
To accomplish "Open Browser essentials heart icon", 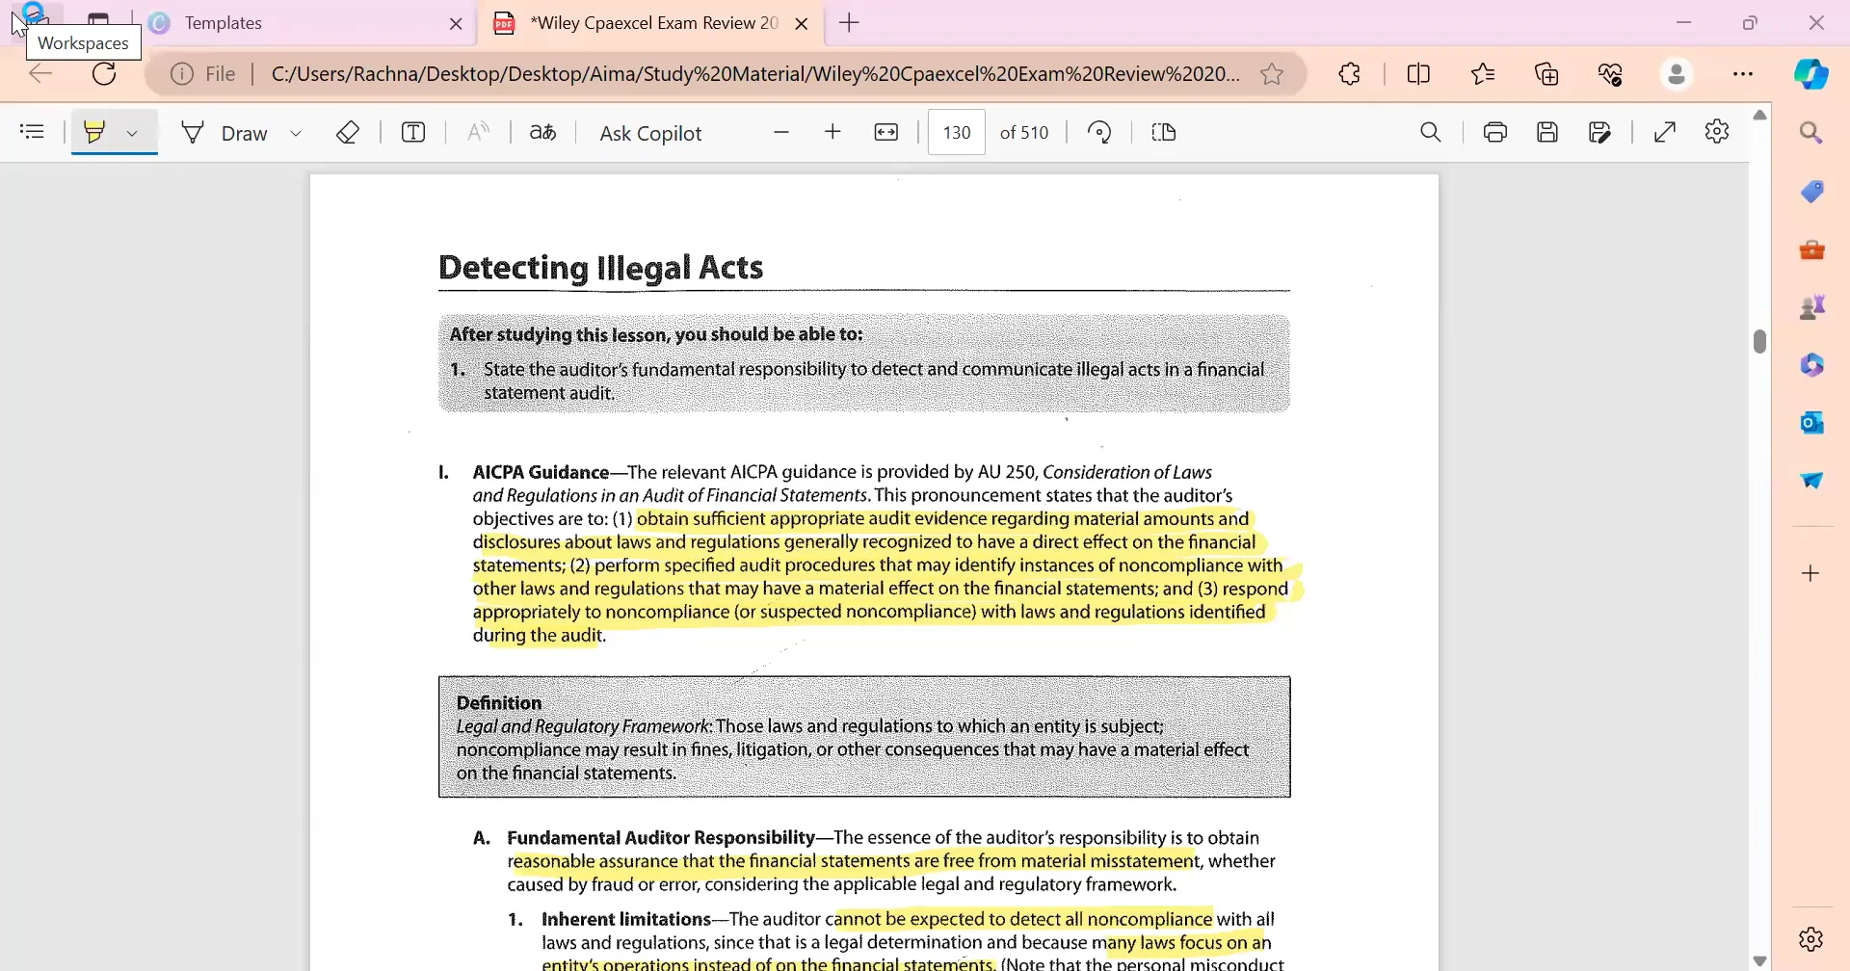I will 1611,74.
